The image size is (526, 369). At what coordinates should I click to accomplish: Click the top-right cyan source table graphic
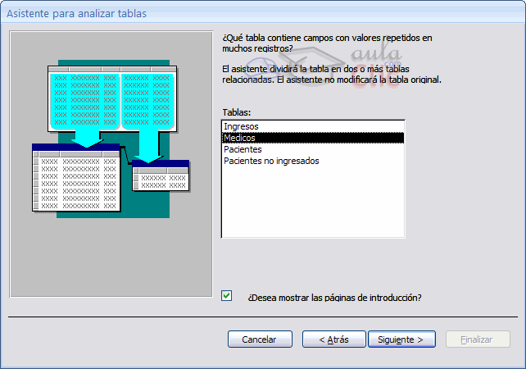(x=147, y=97)
